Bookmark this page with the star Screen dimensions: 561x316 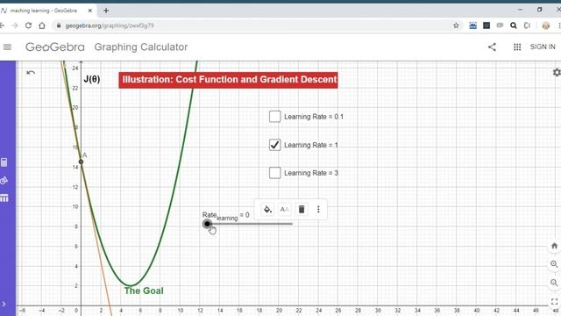(456, 25)
